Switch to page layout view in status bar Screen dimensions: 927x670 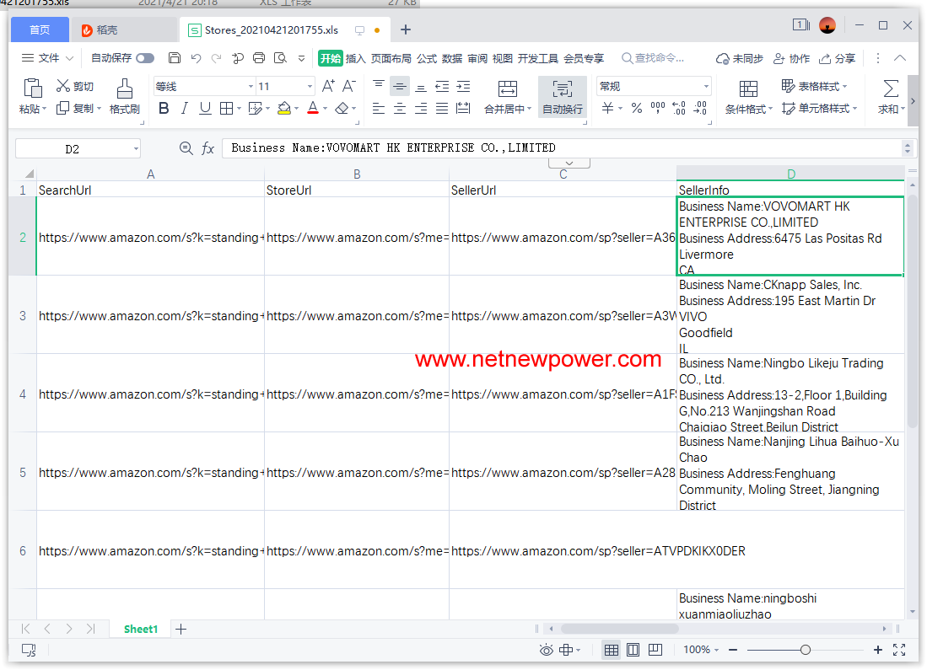(x=633, y=650)
